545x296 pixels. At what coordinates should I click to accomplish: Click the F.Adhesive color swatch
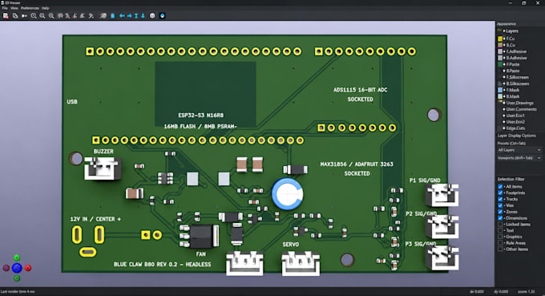coord(500,51)
